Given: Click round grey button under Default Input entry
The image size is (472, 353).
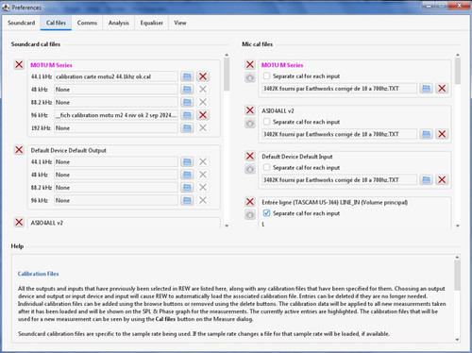Looking at the screenshot, I should 250,169.
